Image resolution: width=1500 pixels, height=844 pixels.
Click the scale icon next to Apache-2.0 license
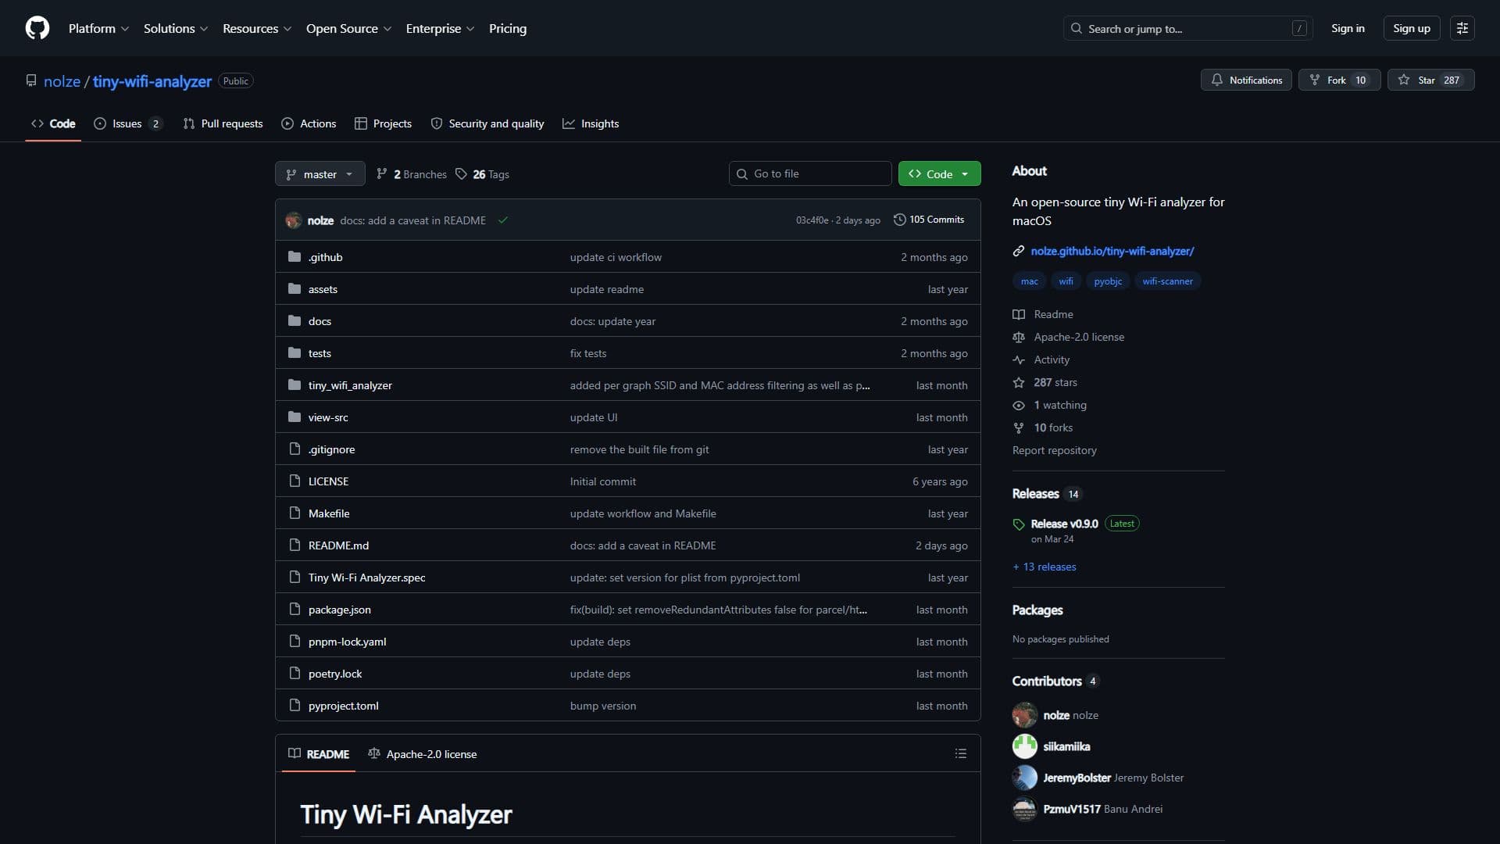1019,337
